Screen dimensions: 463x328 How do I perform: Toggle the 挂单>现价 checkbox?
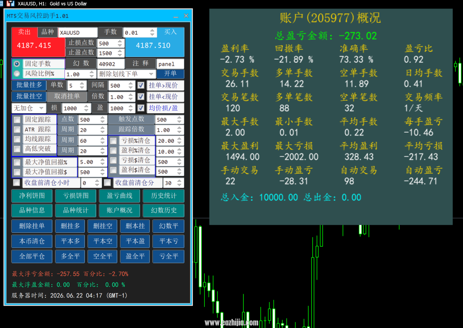coord(141,85)
